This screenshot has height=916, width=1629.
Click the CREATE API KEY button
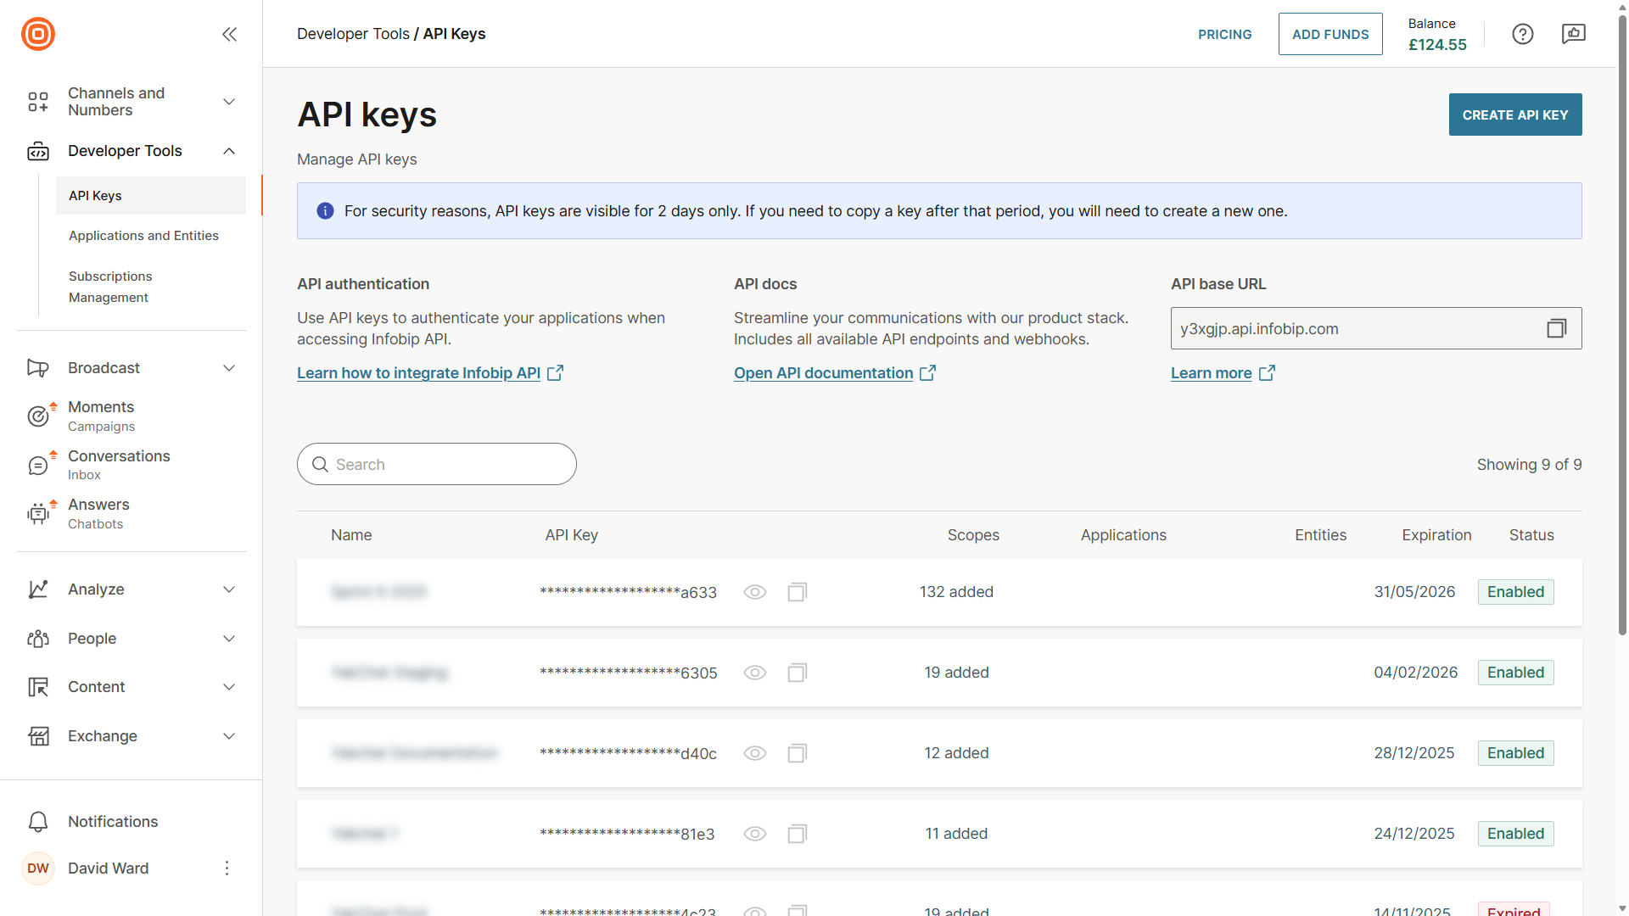coord(1515,114)
